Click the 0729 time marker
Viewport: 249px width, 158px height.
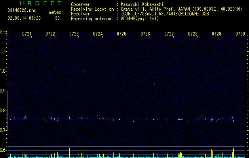click(217, 34)
